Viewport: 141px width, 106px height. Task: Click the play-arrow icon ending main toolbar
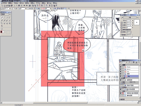[56, 6]
